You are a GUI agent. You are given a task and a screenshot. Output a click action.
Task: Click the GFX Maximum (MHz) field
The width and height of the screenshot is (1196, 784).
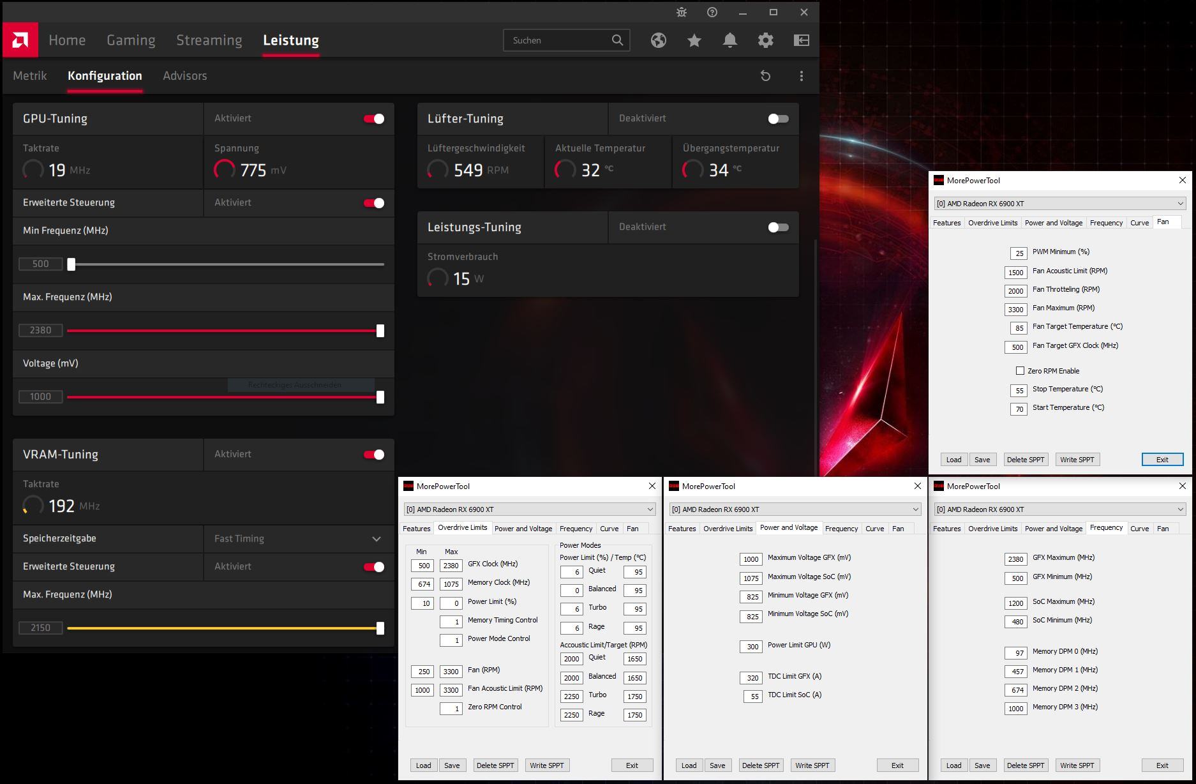(1016, 559)
